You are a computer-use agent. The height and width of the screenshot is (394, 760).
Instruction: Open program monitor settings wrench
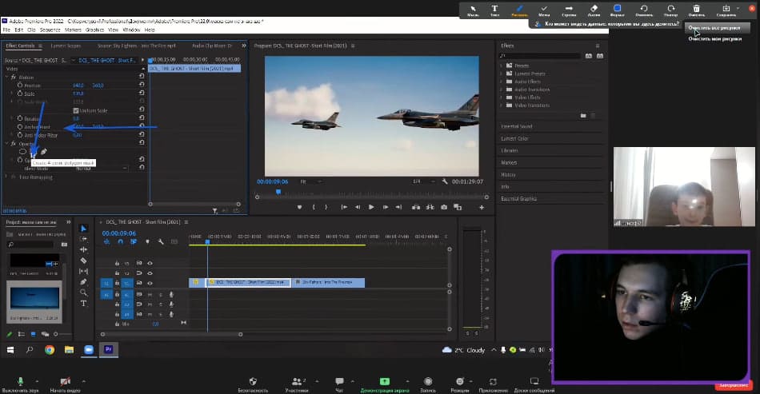pyautogui.click(x=445, y=181)
